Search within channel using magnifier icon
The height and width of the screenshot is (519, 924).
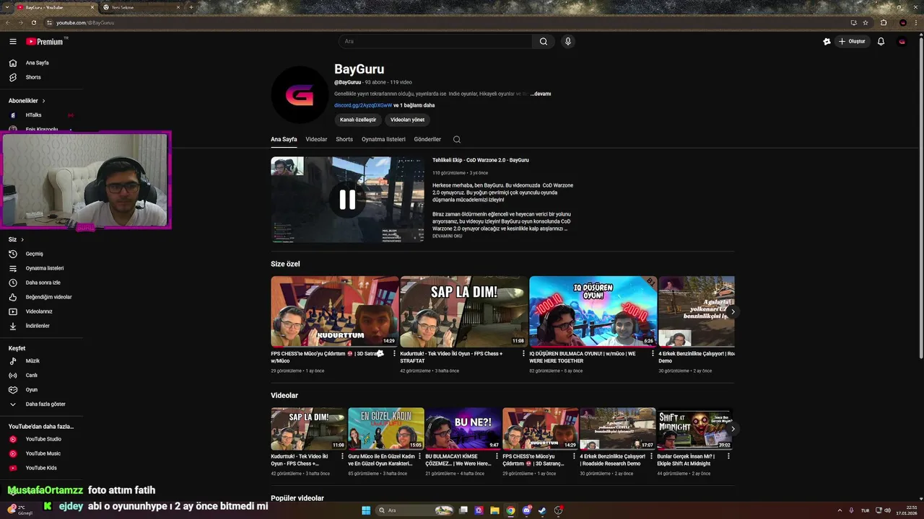457,139
